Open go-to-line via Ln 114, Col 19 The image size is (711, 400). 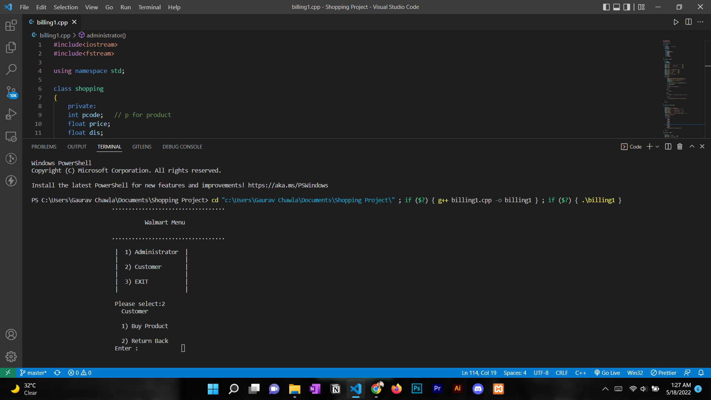click(479, 373)
